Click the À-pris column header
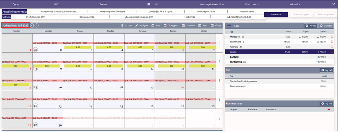This screenshot has width=338, height=132. click(306, 32)
